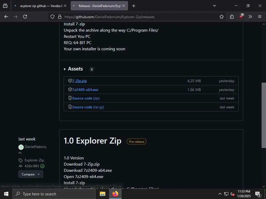The width and height of the screenshot is (266, 199).
Task: Open Firefox View icon
Action: [5, 6]
